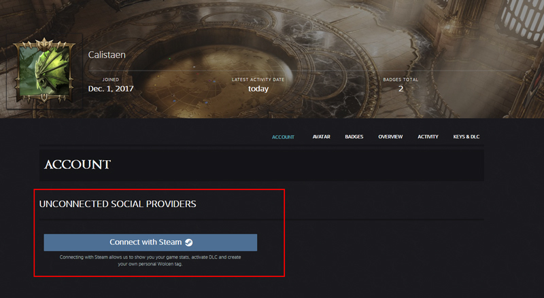
Task: Click the green dragon profile avatar
Action: coord(44,71)
